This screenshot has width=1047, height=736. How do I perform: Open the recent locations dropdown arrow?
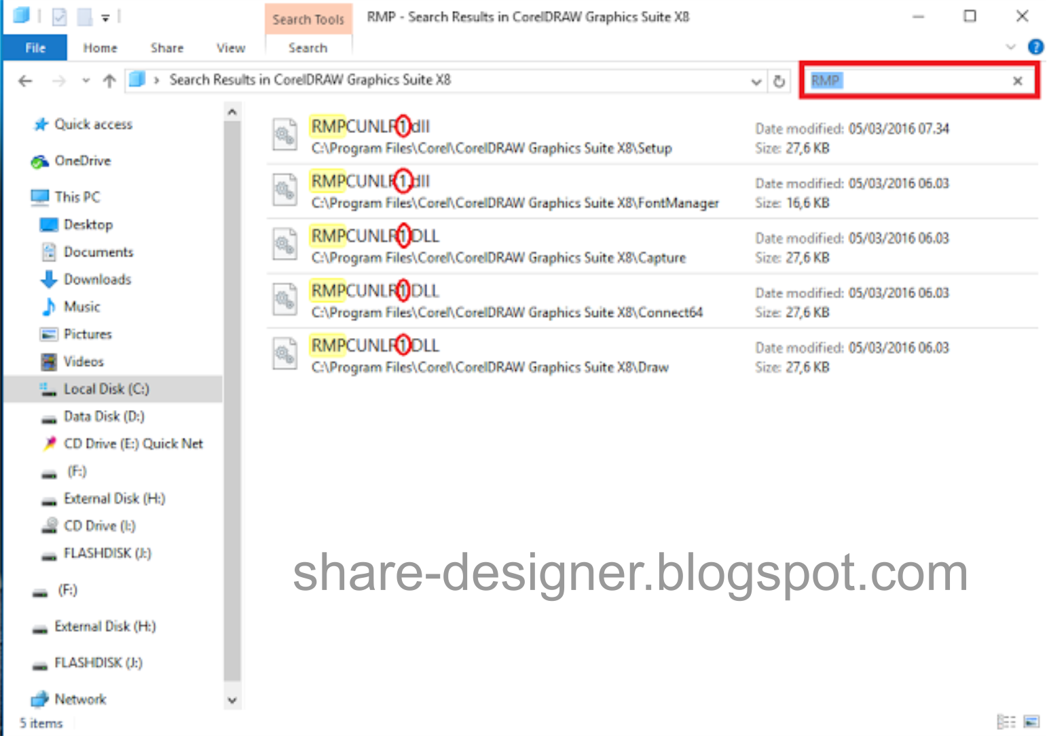click(86, 81)
